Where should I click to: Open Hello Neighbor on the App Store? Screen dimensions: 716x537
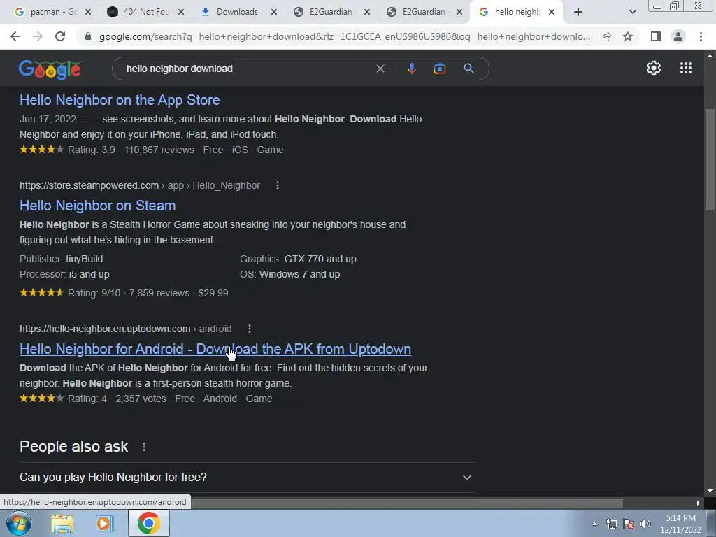coord(120,100)
